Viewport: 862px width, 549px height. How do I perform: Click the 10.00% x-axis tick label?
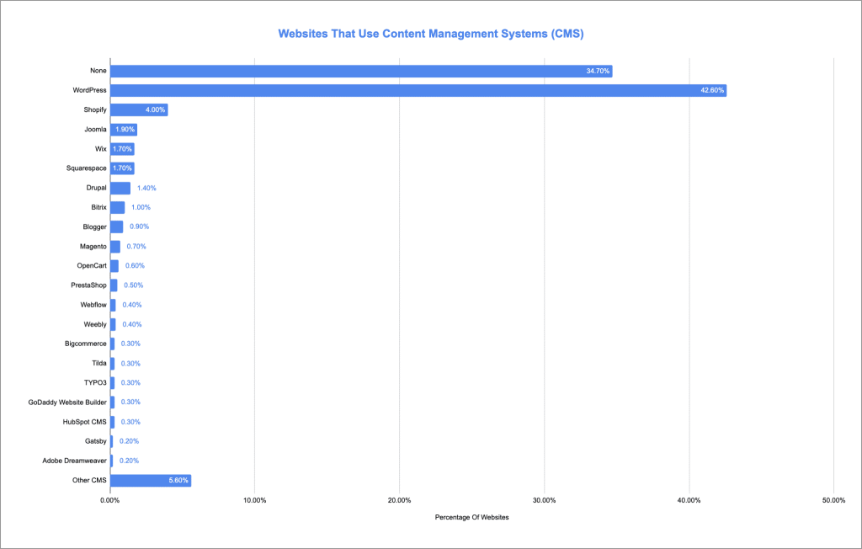254,501
